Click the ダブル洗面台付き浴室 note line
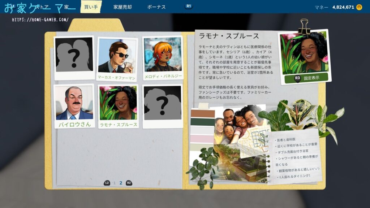Image resolution: width=370 pixels, height=208 pixels. coord(292,152)
